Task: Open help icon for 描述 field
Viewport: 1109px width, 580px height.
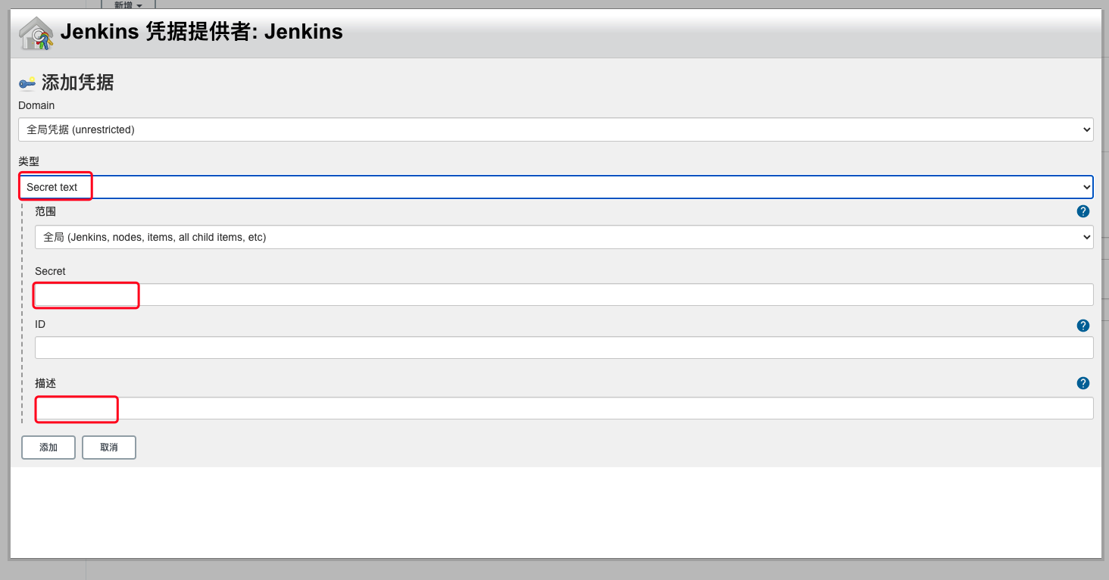Action: click(x=1083, y=383)
